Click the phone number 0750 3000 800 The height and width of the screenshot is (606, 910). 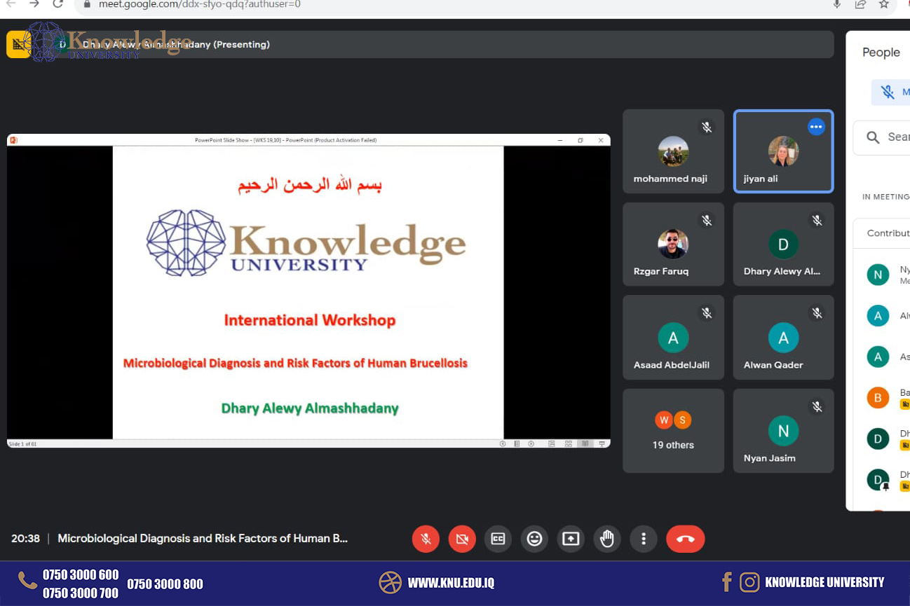point(165,584)
